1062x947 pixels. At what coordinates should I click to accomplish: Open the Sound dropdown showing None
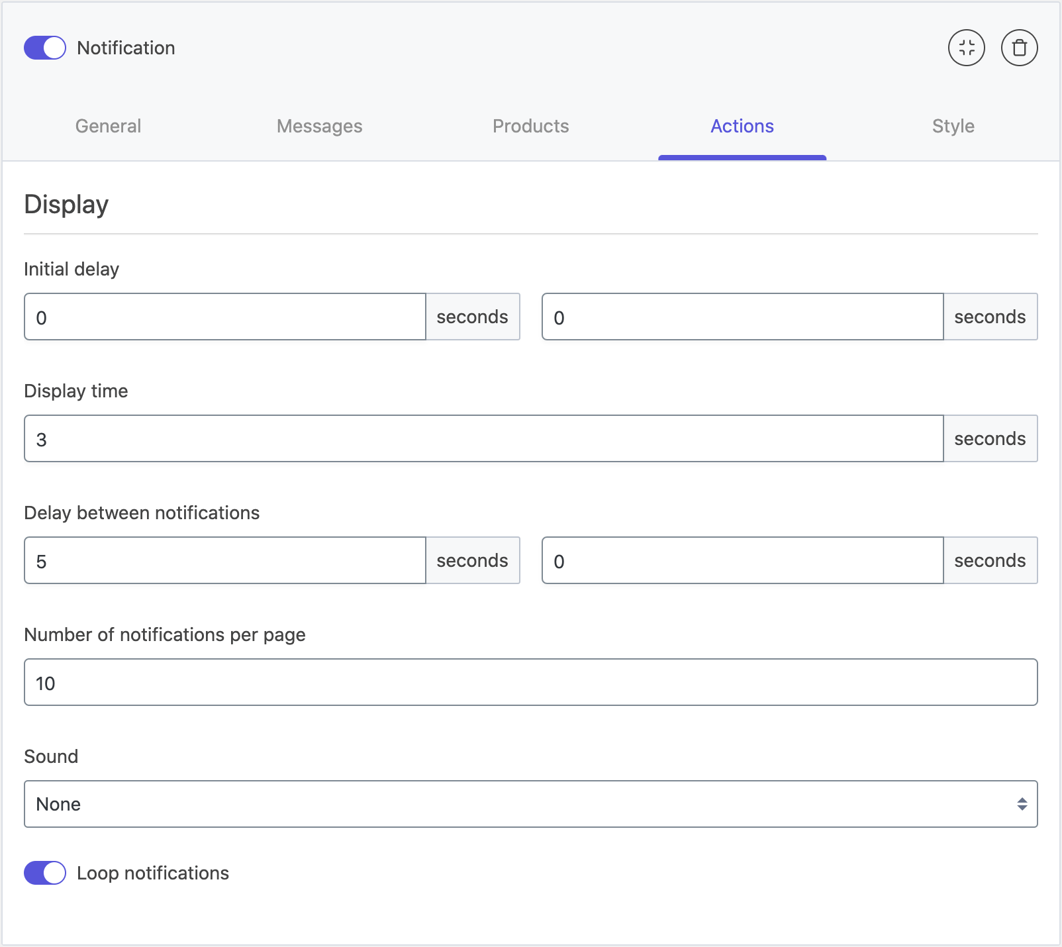click(x=531, y=804)
